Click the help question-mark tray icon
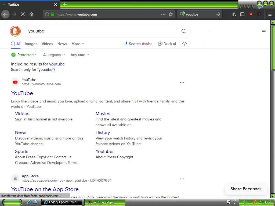The height and width of the screenshot is (206, 275). [229, 202]
